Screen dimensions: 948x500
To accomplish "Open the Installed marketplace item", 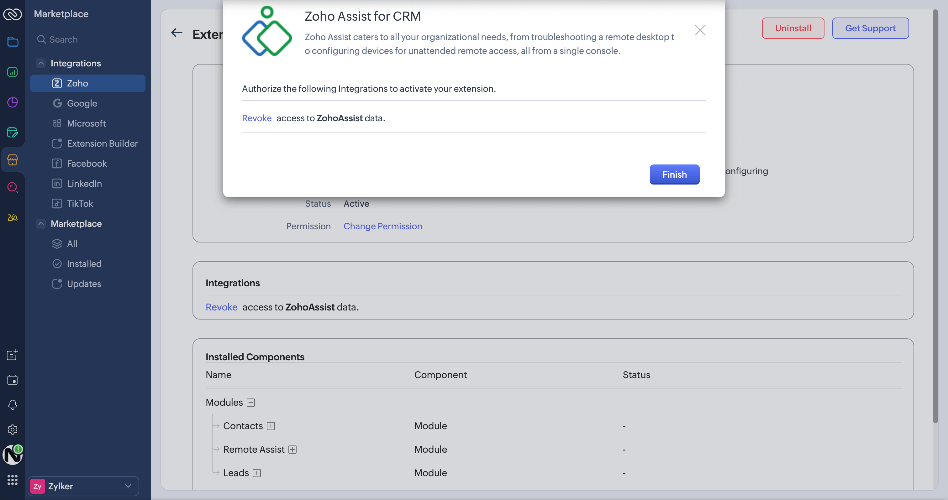I will [x=84, y=263].
